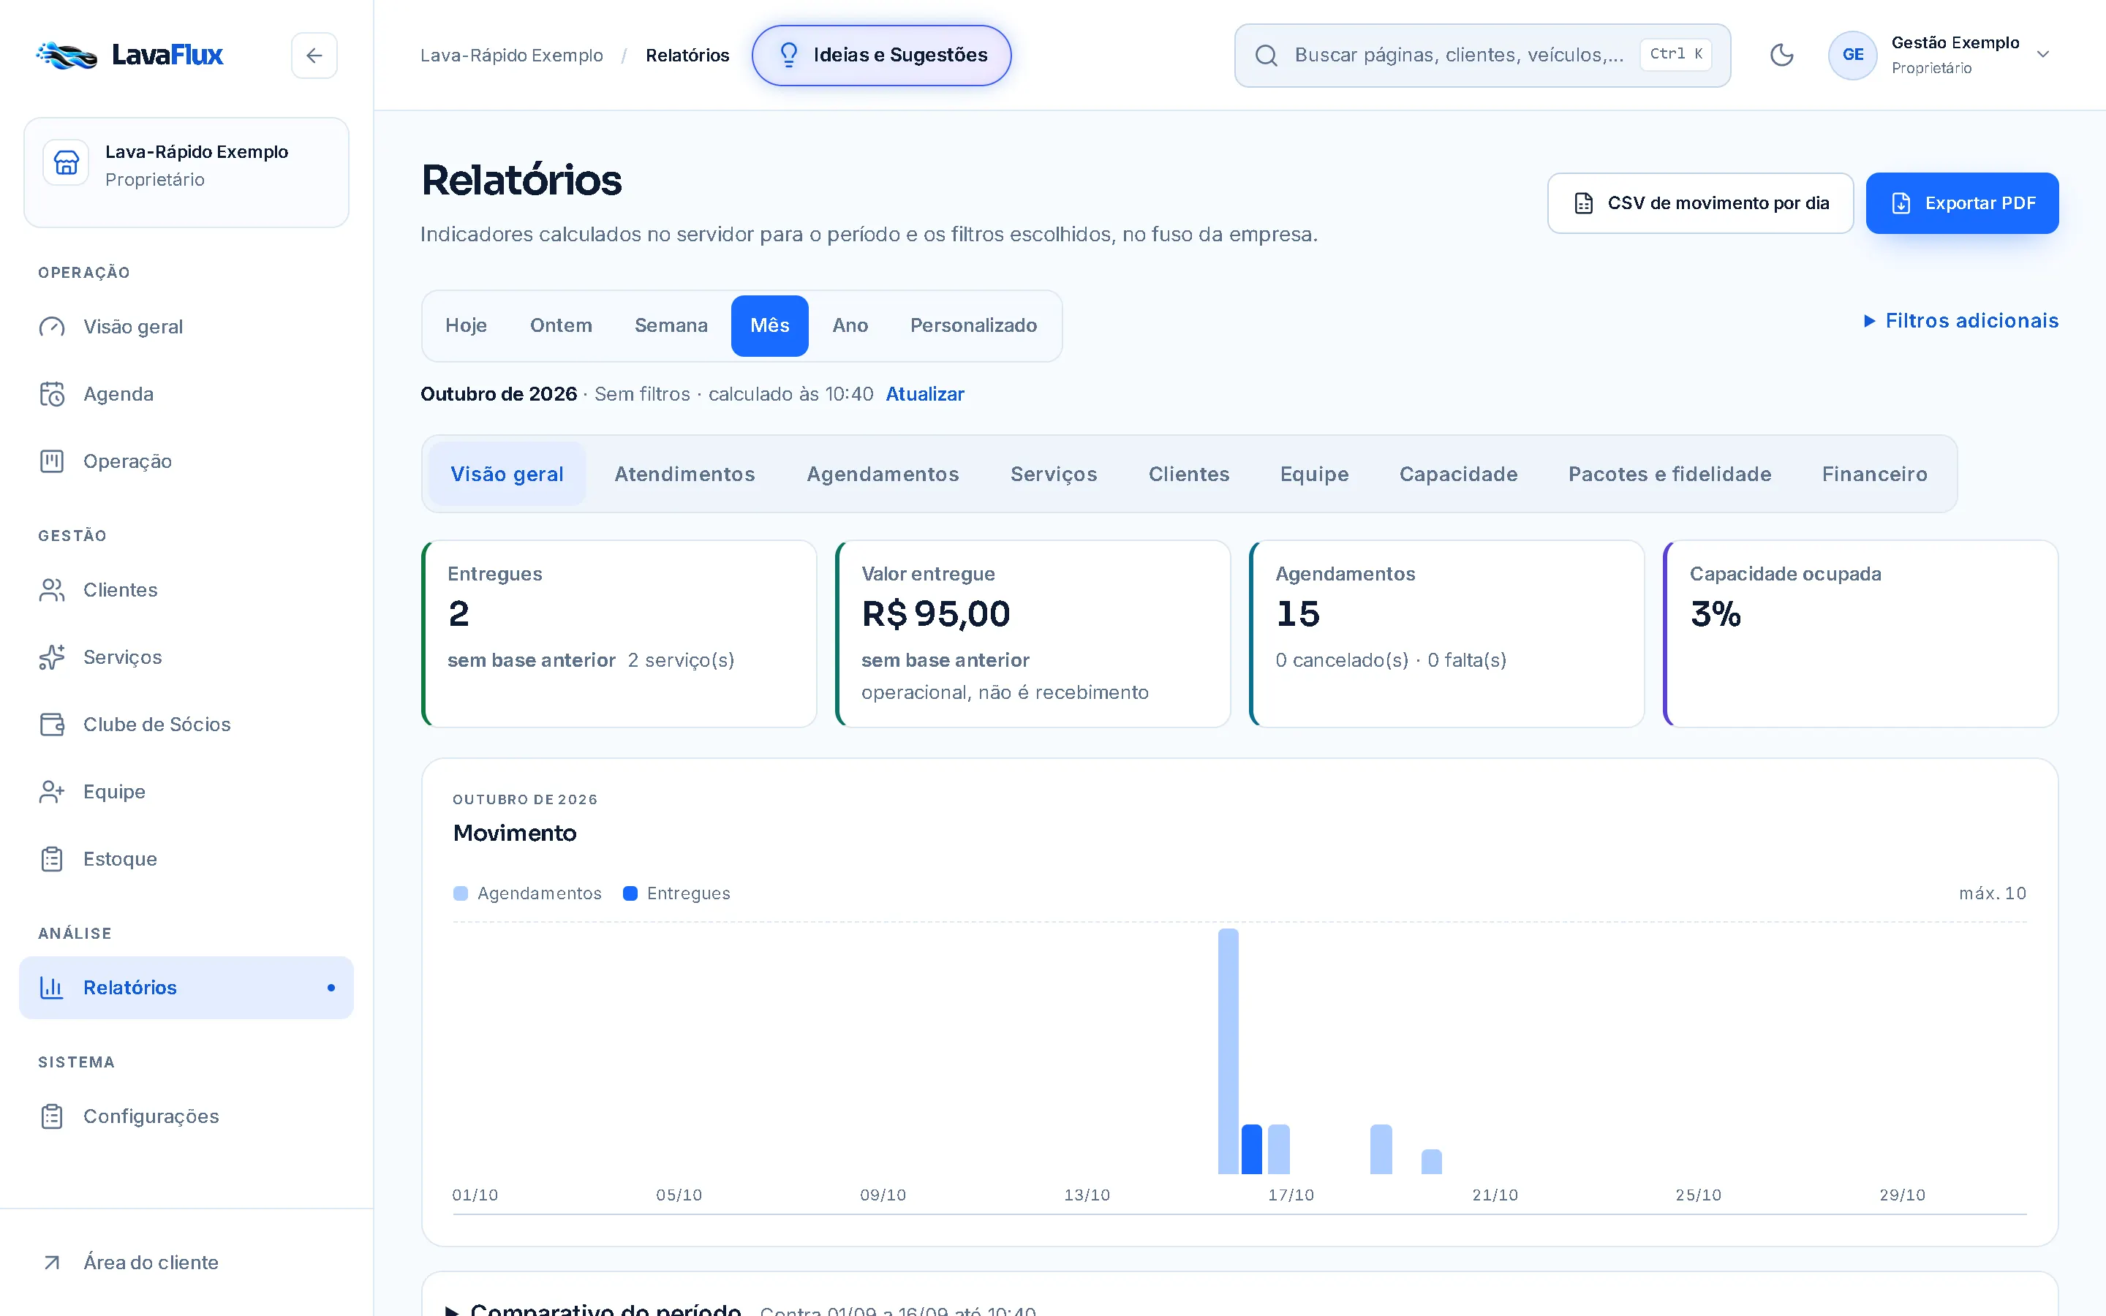2106x1316 pixels.
Task: Switch to the Capacidade tab
Action: click(1459, 474)
